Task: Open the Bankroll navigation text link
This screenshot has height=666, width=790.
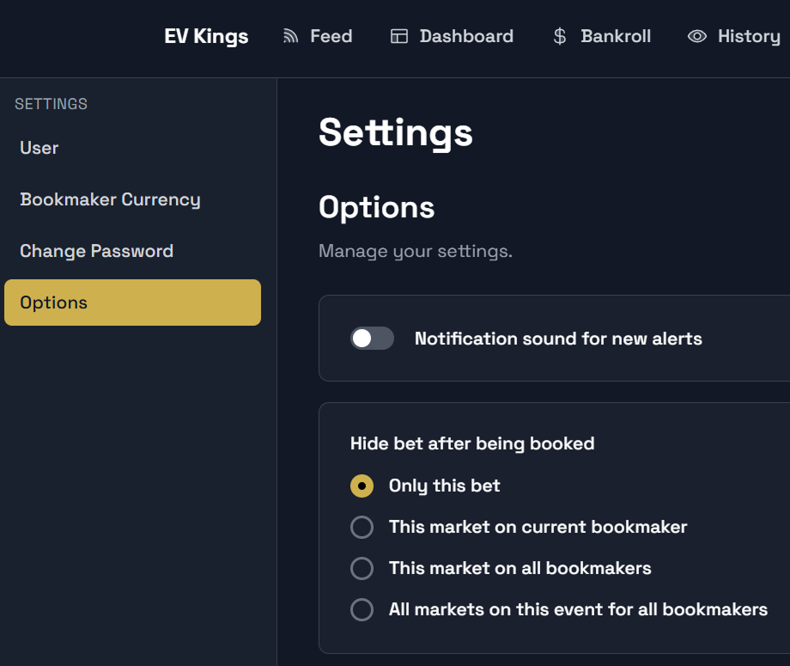Action: coord(616,36)
